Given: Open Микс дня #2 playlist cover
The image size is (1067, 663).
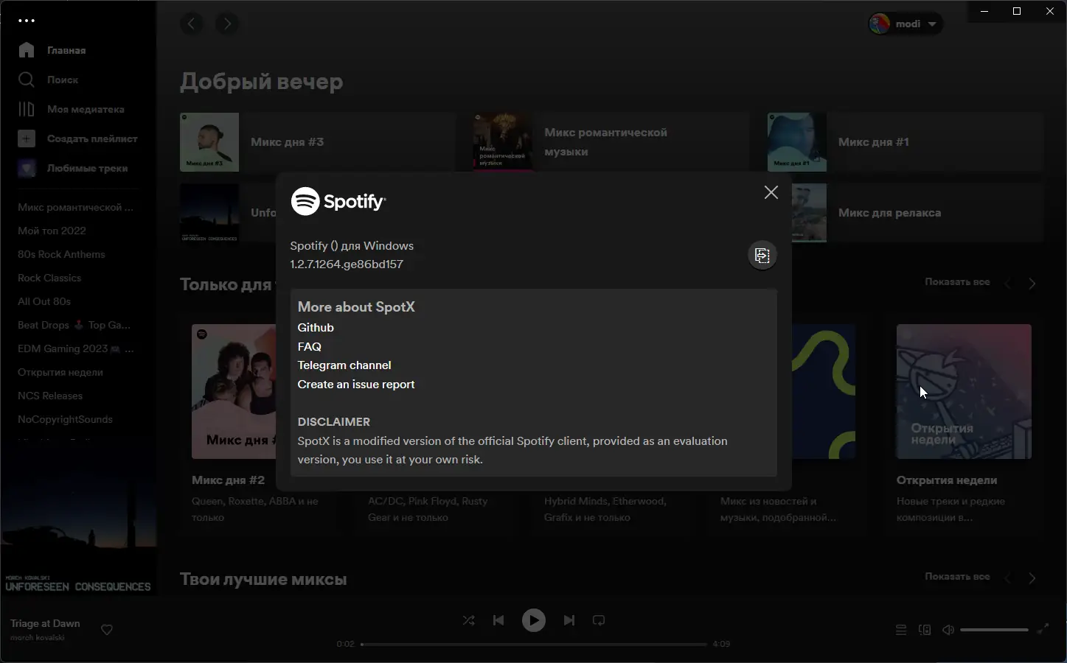Looking at the screenshot, I should pyautogui.click(x=234, y=391).
